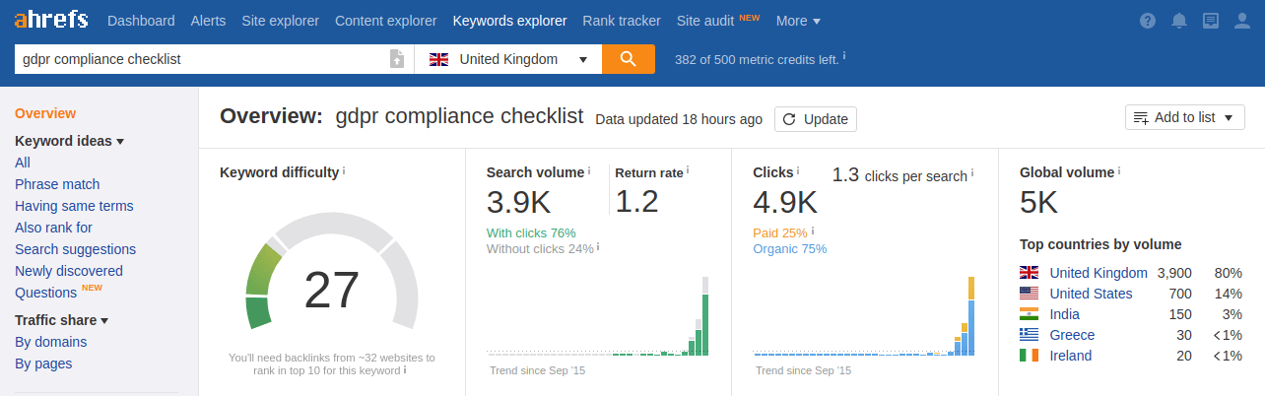Open Alerts in top navigation
The height and width of the screenshot is (396, 1265).
(208, 21)
